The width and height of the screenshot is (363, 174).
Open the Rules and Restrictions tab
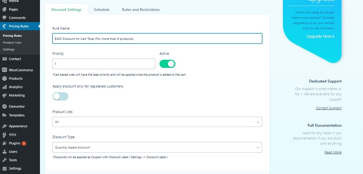tap(141, 10)
